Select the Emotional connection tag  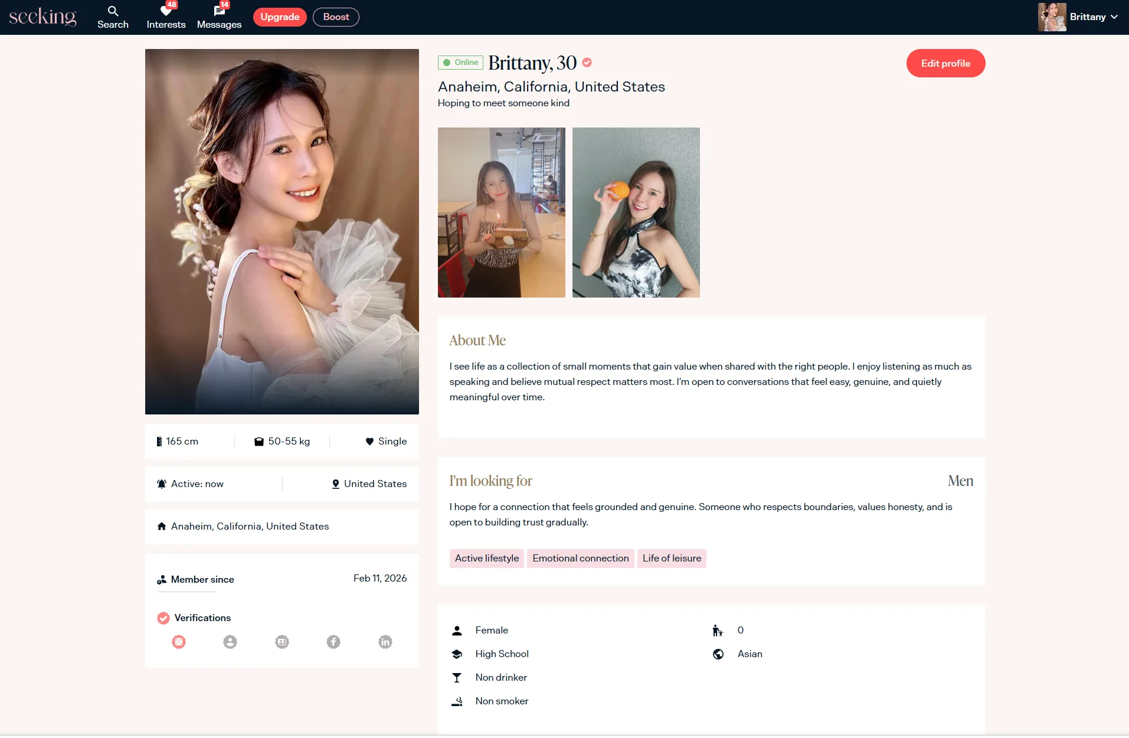point(580,559)
